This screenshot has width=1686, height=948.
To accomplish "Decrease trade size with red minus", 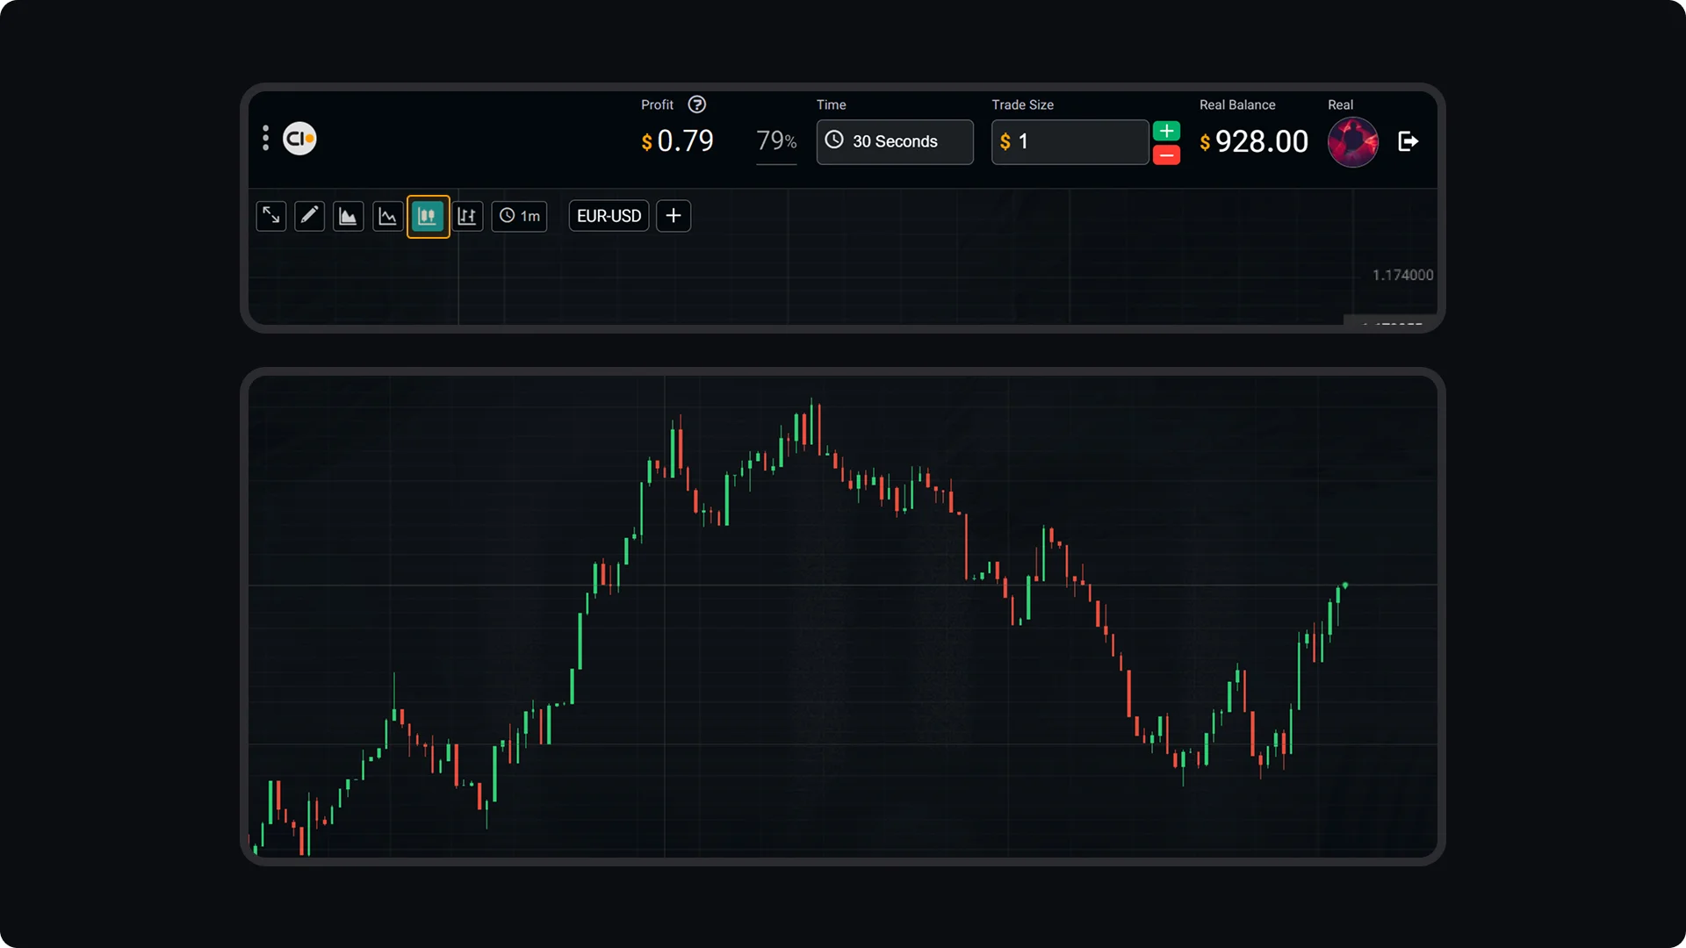I will point(1166,154).
